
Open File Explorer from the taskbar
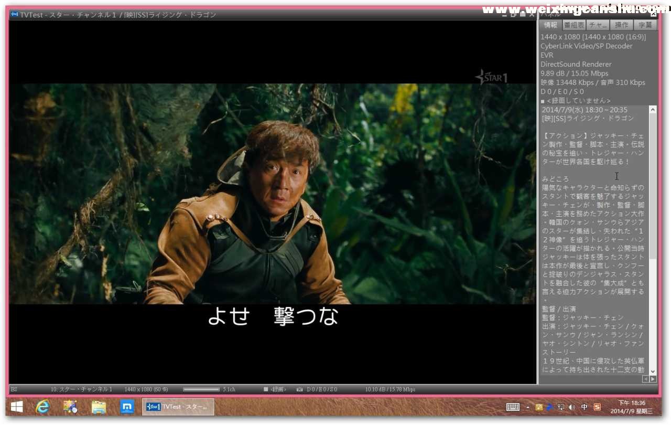(99, 407)
